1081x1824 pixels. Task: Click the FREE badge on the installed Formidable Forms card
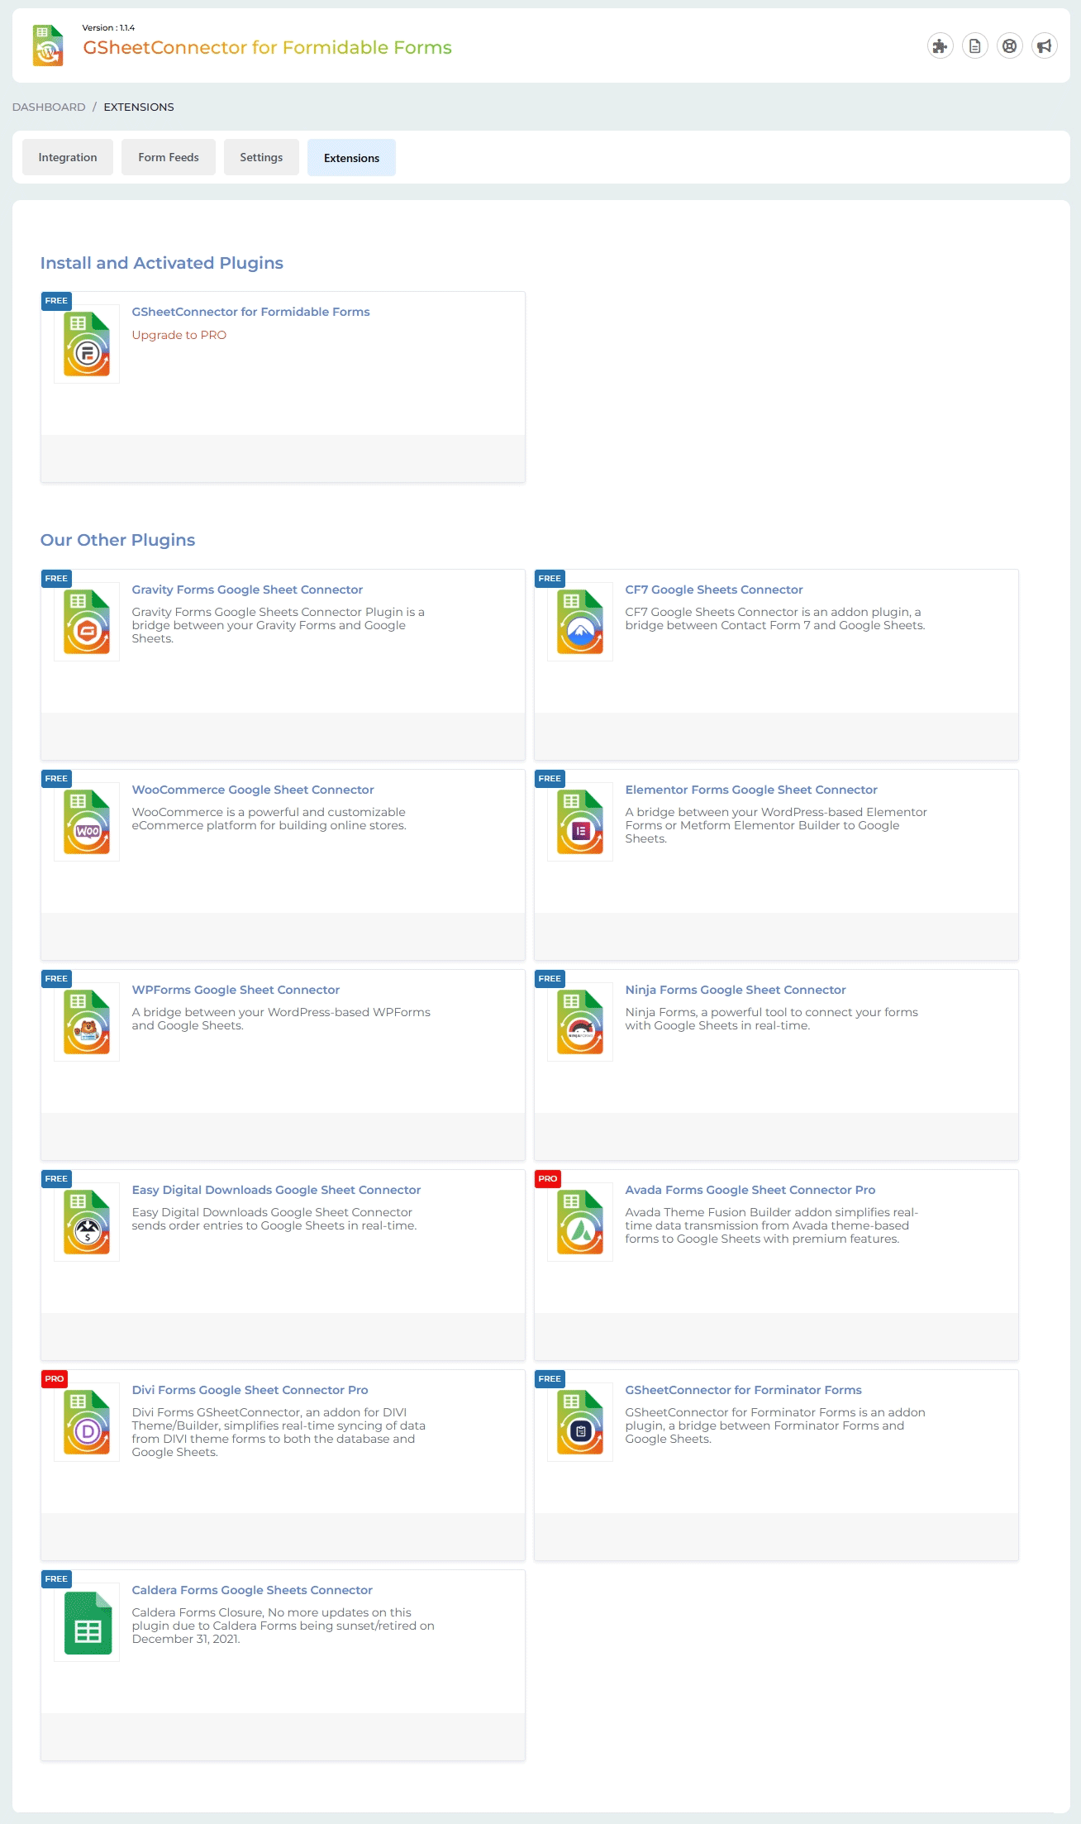(x=56, y=300)
